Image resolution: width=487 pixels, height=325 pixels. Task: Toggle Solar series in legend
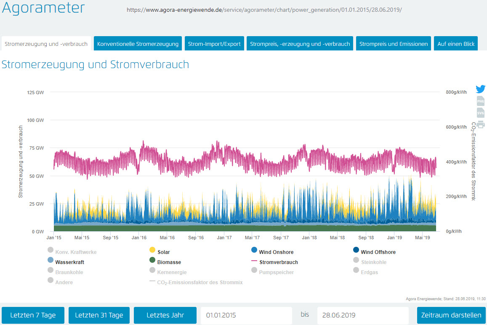[x=163, y=252]
